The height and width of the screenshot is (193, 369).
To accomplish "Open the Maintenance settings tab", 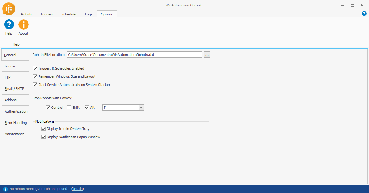I will click(x=15, y=134).
